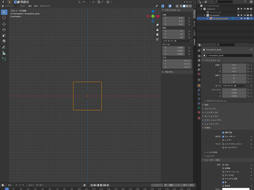Enable the Camera_light collection checkbox
The image size is (254, 190).
[x=238, y=12]
